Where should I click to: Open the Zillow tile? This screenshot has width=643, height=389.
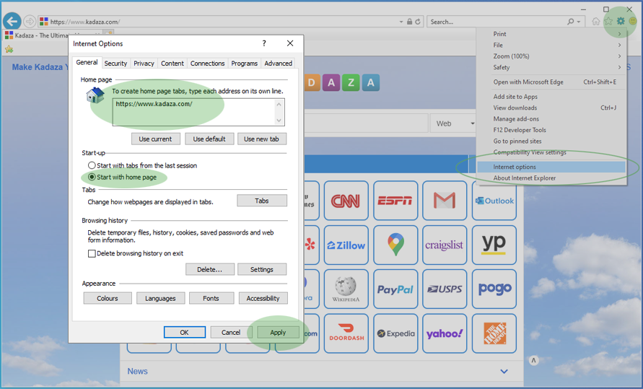346,245
